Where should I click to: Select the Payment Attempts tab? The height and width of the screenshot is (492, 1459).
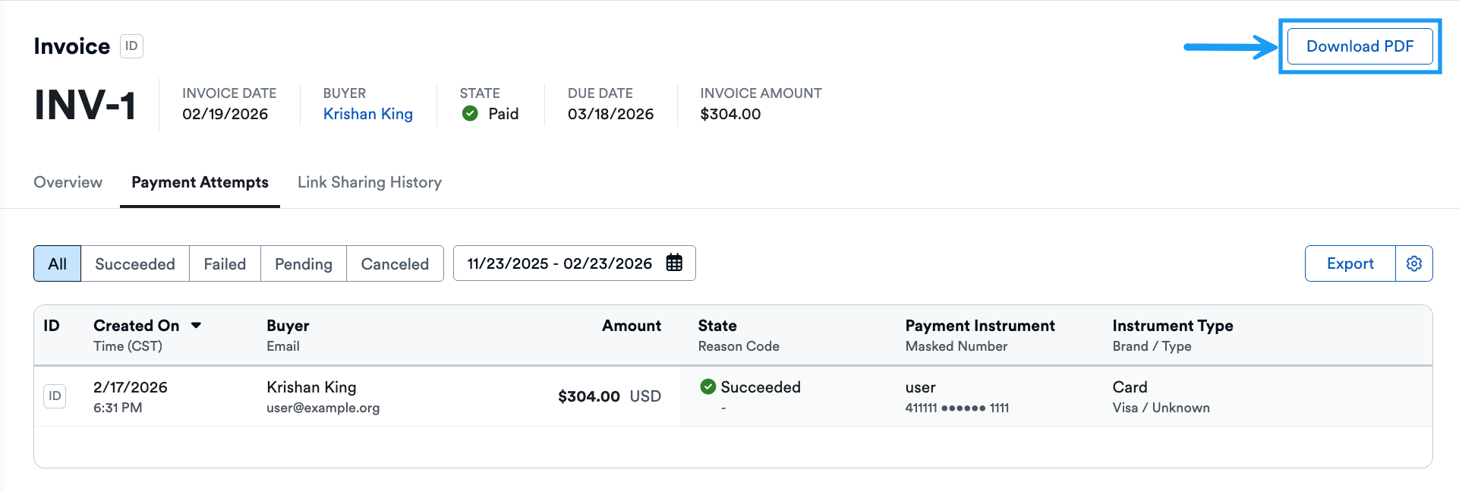tap(200, 182)
